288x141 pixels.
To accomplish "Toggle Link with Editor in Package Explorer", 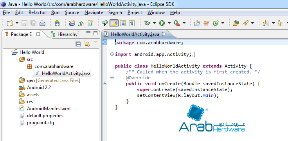I will 87,44.
